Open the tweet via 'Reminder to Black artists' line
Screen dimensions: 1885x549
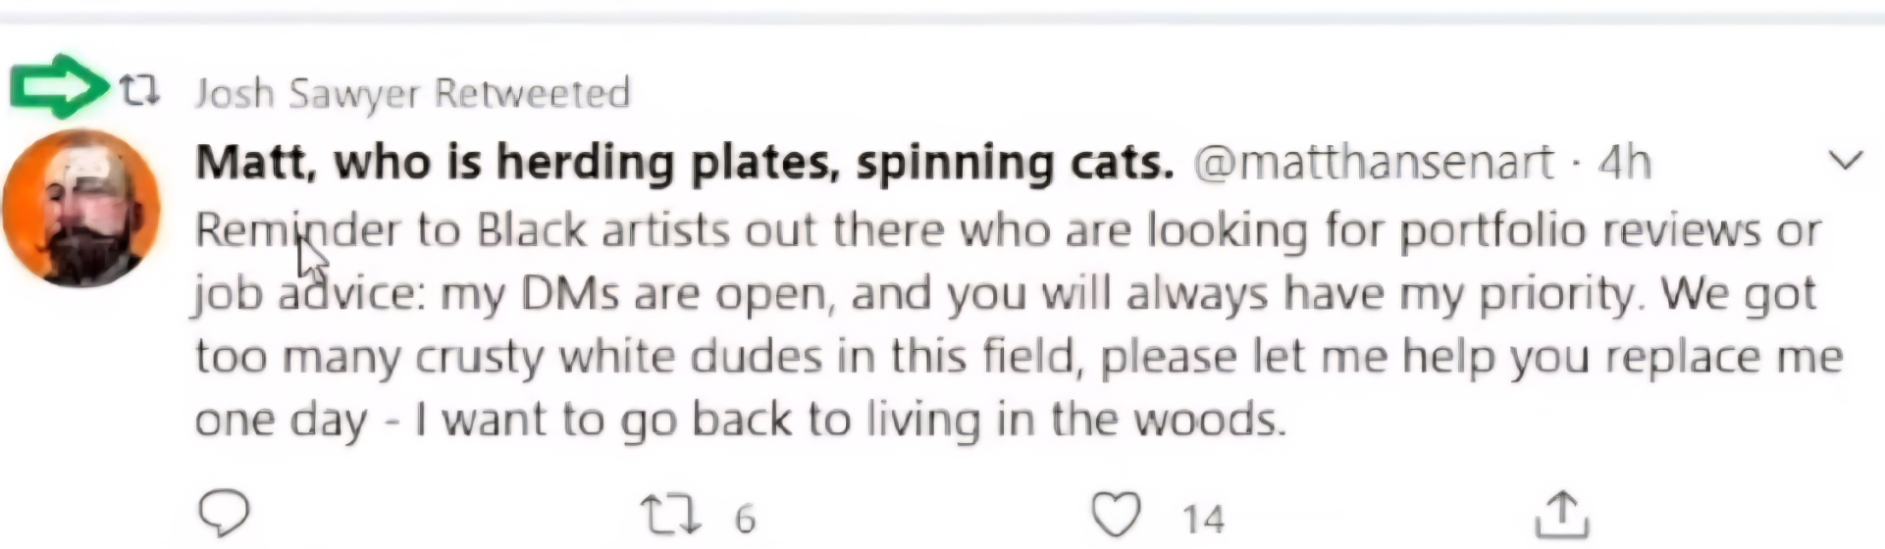pyautogui.click(x=1008, y=231)
